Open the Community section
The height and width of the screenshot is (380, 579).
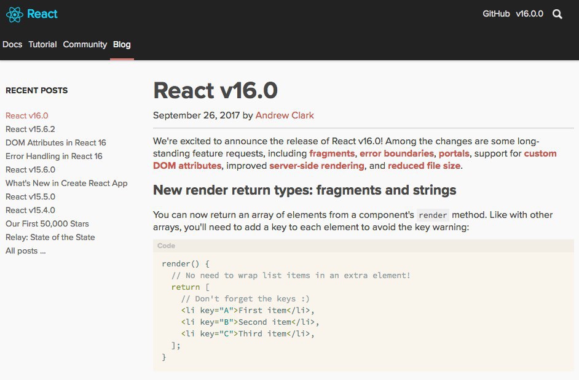click(x=85, y=44)
